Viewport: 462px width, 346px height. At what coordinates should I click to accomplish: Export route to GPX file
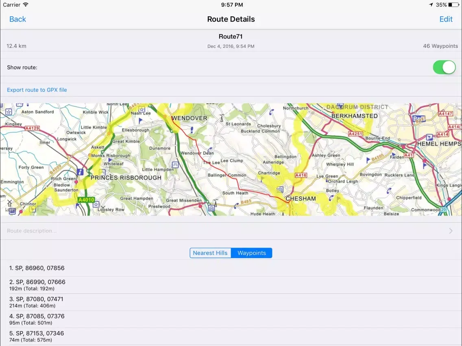point(37,90)
